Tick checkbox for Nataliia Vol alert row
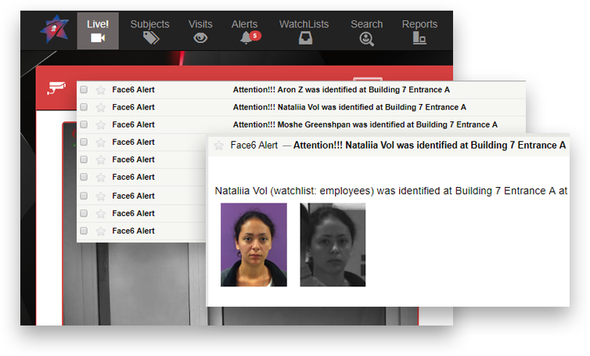The width and height of the screenshot is (590, 356). [x=84, y=107]
